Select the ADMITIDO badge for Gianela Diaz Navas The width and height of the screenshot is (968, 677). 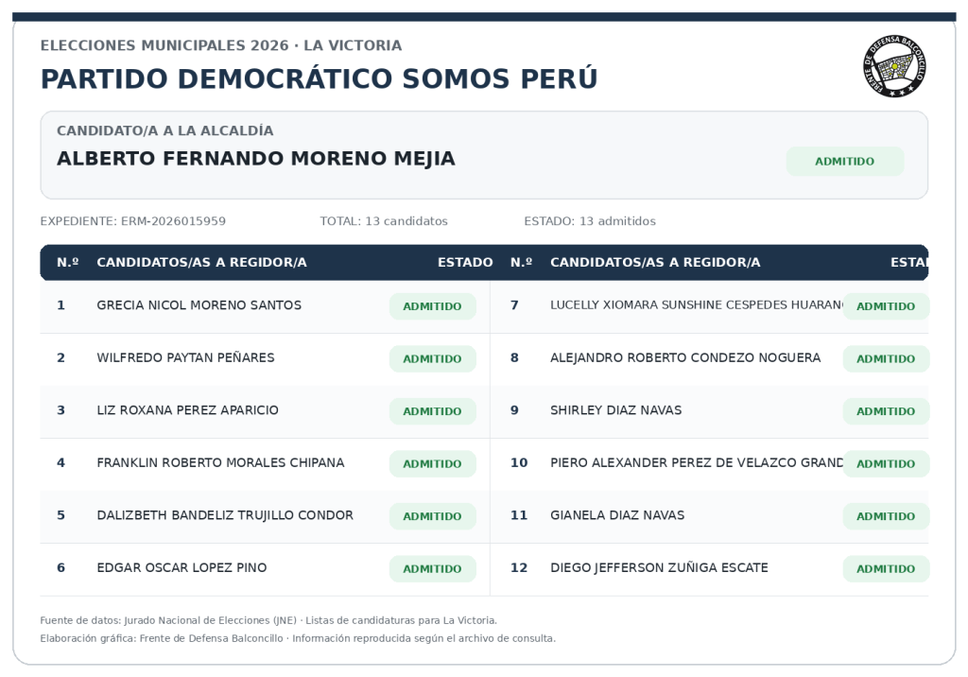pos(885,516)
